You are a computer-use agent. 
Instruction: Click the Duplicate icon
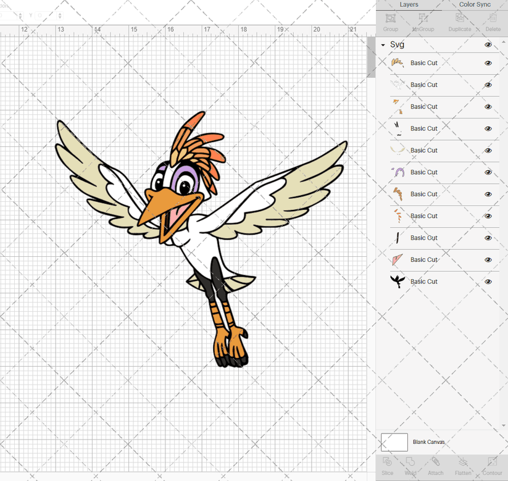pos(460,23)
